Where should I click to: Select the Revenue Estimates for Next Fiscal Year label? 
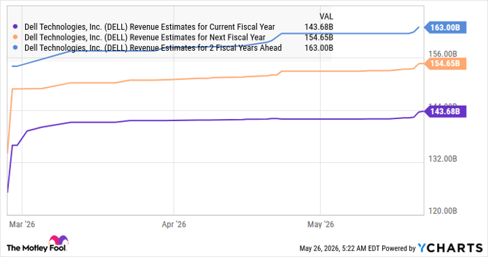tap(145, 38)
